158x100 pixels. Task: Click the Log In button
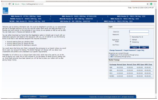[135, 48]
